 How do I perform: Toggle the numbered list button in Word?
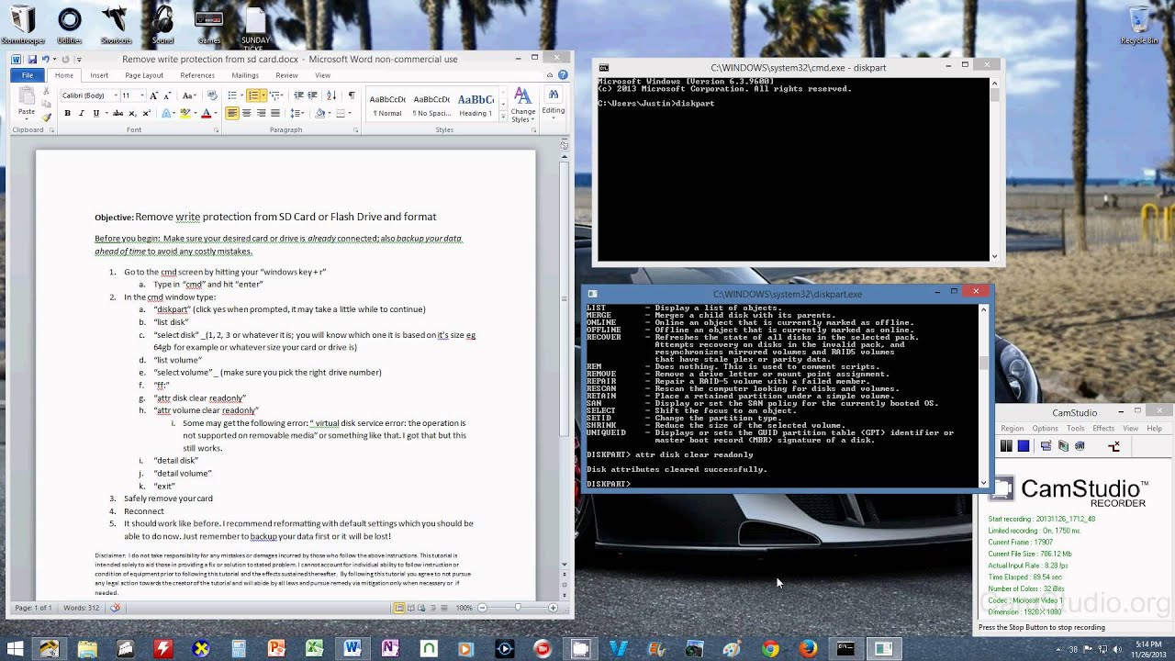[253, 95]
